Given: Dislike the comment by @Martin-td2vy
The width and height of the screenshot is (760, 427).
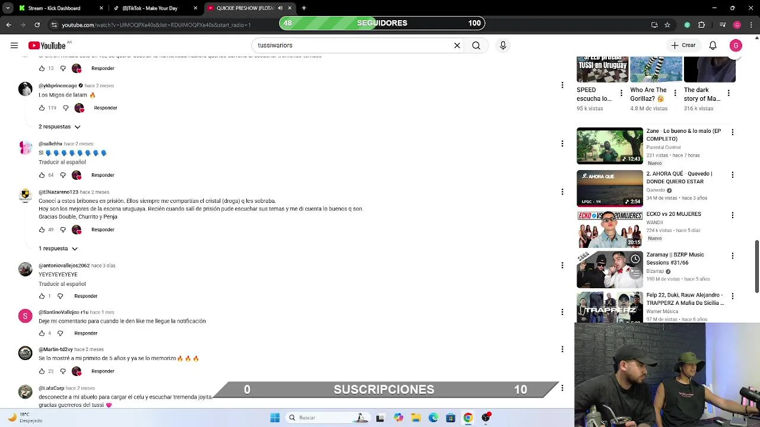Looking at the screenshot, I should click(x=63, y=371).
